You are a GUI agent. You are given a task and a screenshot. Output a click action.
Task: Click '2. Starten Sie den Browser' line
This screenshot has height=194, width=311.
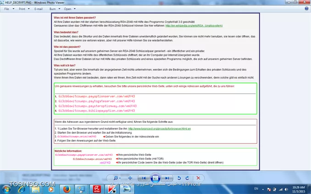click(93, 133)
